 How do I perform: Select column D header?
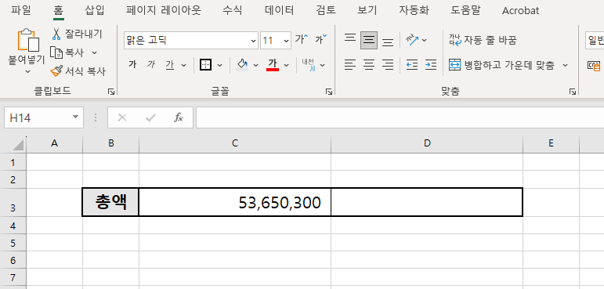tap(427, 143)
